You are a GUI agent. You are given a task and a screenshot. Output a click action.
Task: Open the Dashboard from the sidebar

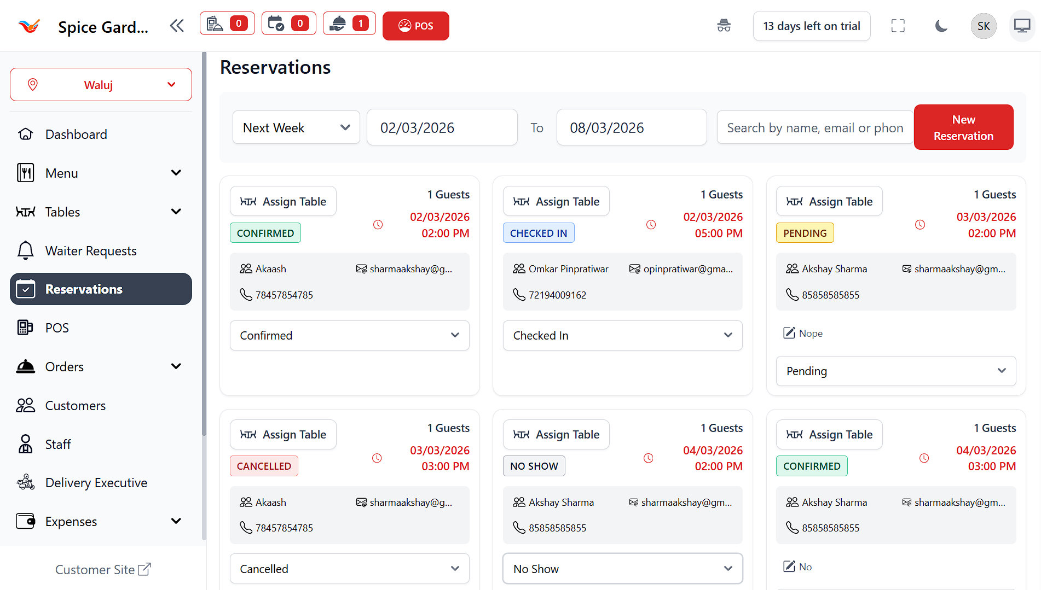point(76,134)
